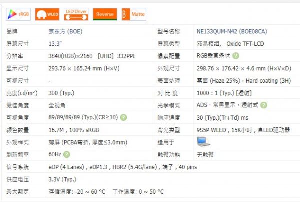The image size is (300, 203).
Task: Select brightness value 300 (Typ.)
Action: [x=61, y=93]
